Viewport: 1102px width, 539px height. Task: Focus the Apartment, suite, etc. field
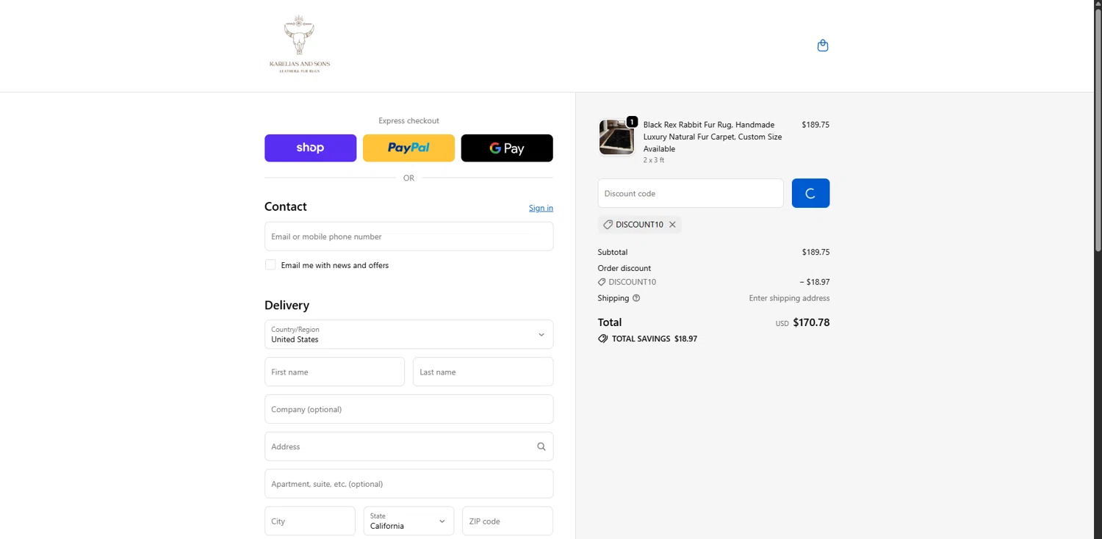coord(408,484)
